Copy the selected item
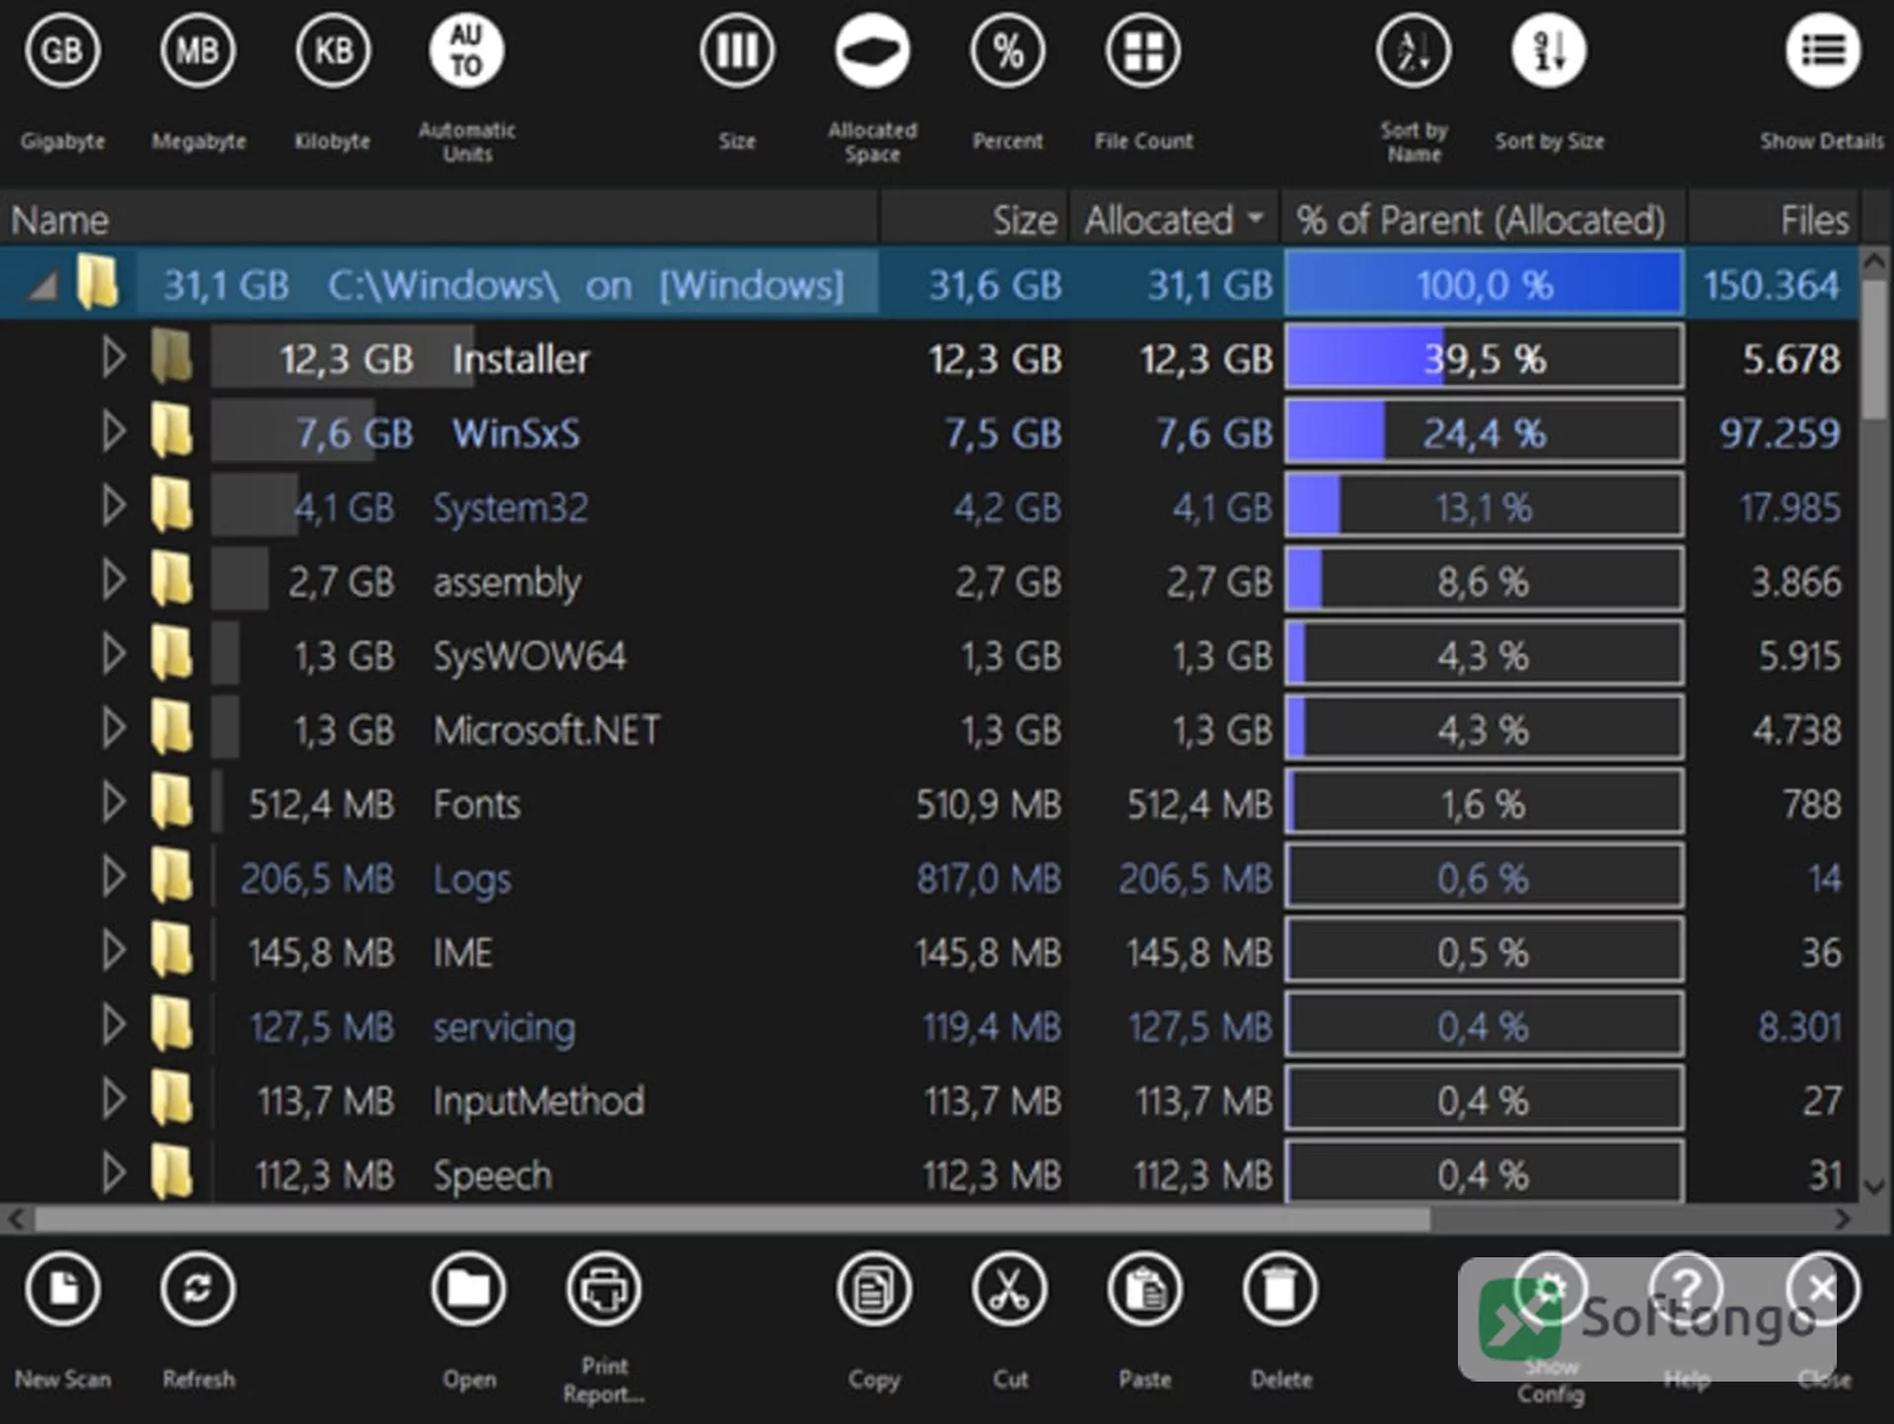1894x1424 pixels. [874, 1289]
